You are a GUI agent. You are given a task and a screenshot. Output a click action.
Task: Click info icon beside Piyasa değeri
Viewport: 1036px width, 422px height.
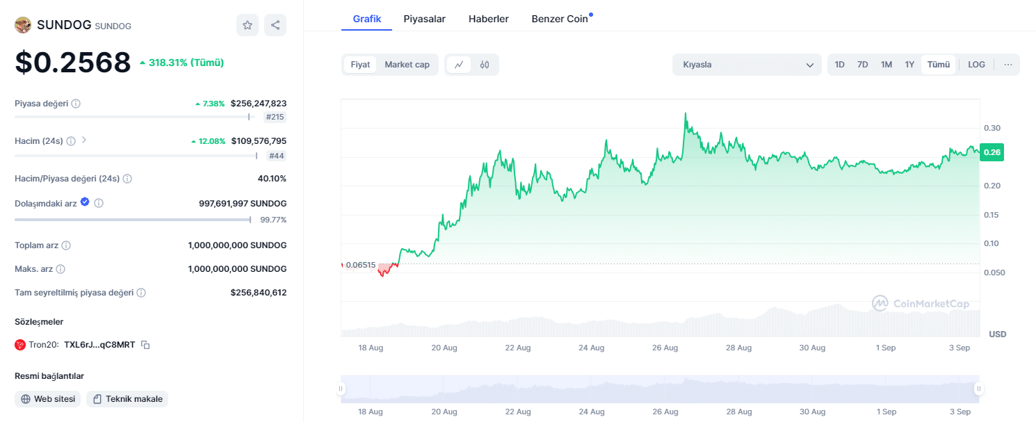(x=76, y=104)
